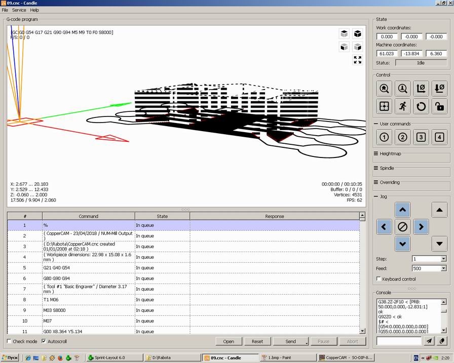Select row 9 M03 S8000

tap(183, 310)
